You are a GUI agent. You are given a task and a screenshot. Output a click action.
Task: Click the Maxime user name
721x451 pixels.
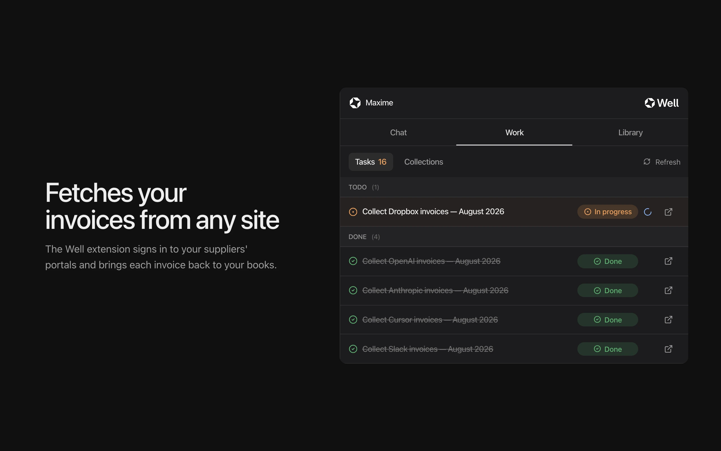pos(379,103)
